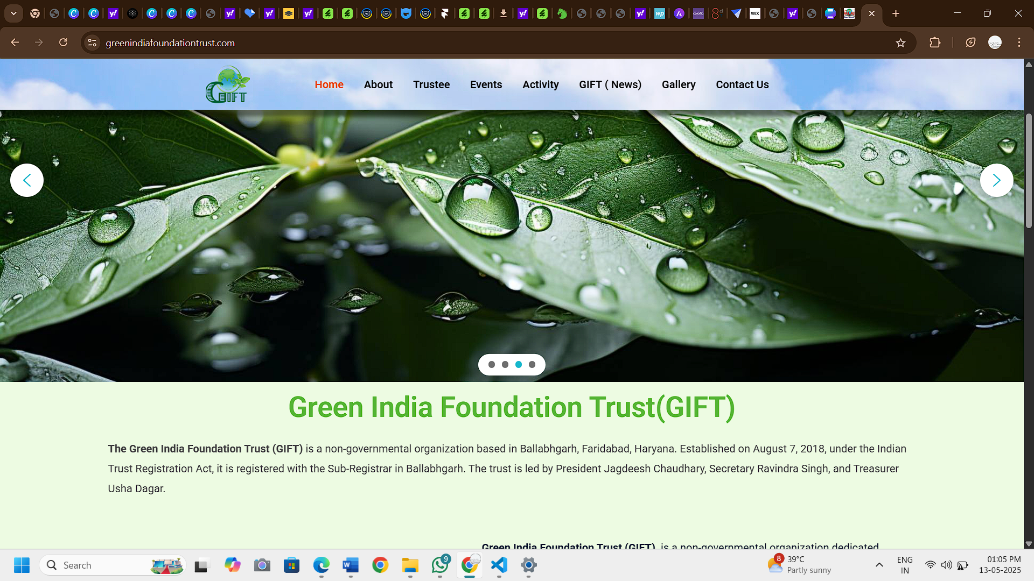Screen dimensions: 1034x581
Task: Open the browser Extensions puzzle icon
Action: pos(935,43)
